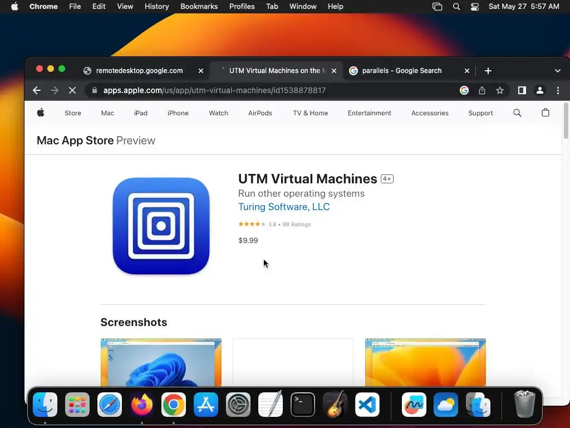Click the page vertical scrollbar
This screenshot has height=428, width=570.
[x=566, y=121]
